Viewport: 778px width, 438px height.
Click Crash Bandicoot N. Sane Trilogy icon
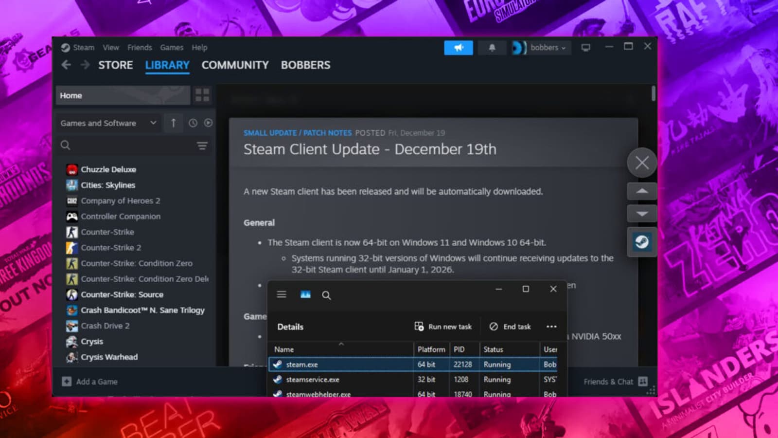pos(72,310)
